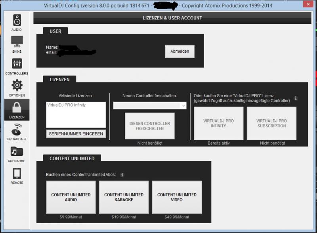The width and height of the screenshot is (317, 233).
Task: Open Broadcast satellite dish icon
Action: [x=17, y=130]
